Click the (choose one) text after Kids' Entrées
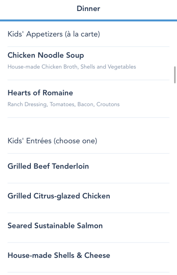 coord(75,141)
